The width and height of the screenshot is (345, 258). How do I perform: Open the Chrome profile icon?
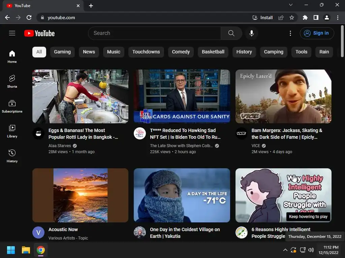point(327,17)
